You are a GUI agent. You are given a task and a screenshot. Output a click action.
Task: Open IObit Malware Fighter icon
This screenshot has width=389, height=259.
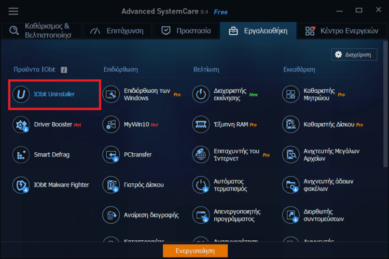pos(21,185)
